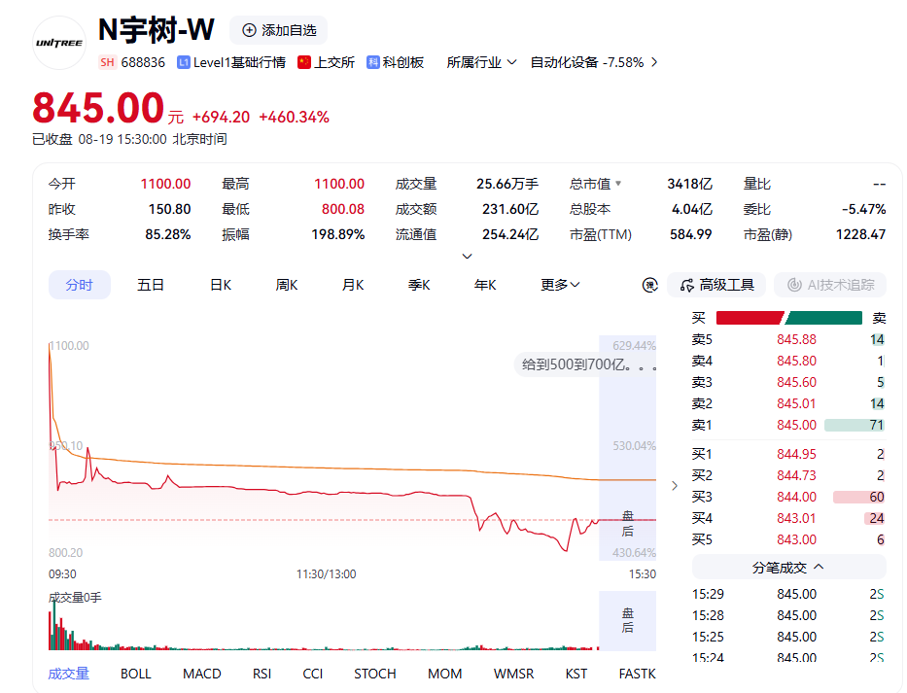Screen dimensions: 907x693
Task: Open 更多 chart period dropdown
Action: click(x=560, y=285)
